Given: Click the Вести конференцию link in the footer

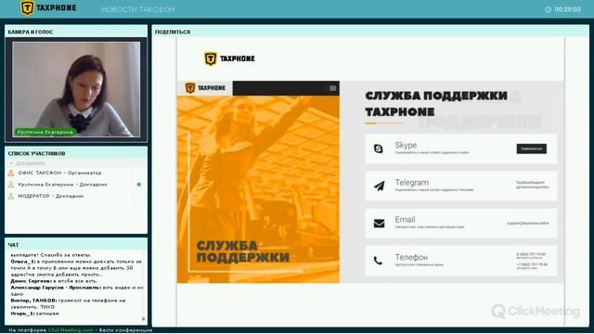Looking at the screenshot, I should pyautogui.click(x=126, y=330).
